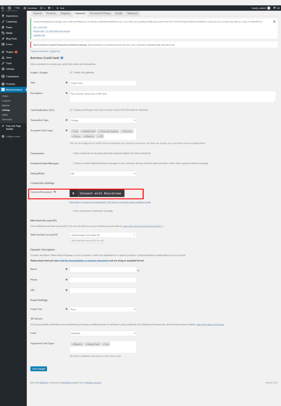
Task: Remove Maestro from Supported Card Types
Action: click(x=73, y=344)
